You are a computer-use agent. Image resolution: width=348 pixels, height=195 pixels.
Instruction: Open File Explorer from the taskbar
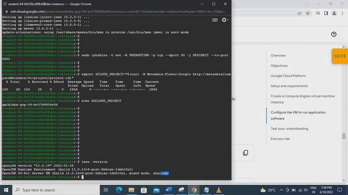131,190
